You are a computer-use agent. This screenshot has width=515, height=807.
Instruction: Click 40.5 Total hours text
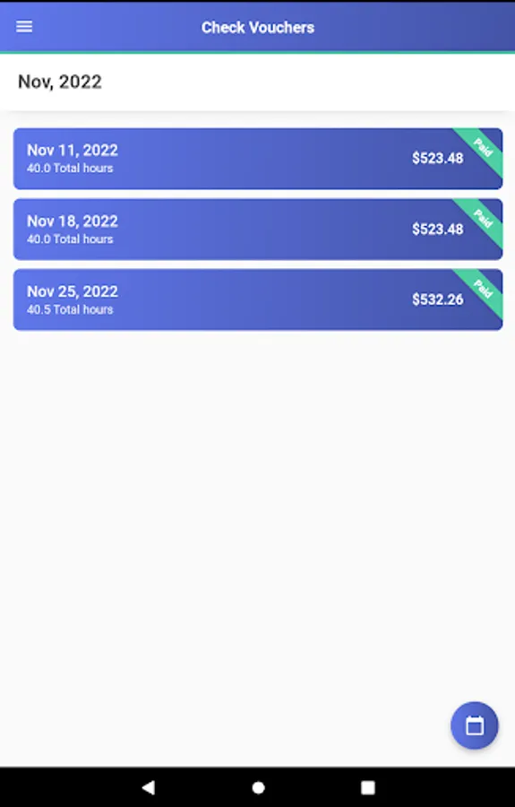click(x=70, y=309)
